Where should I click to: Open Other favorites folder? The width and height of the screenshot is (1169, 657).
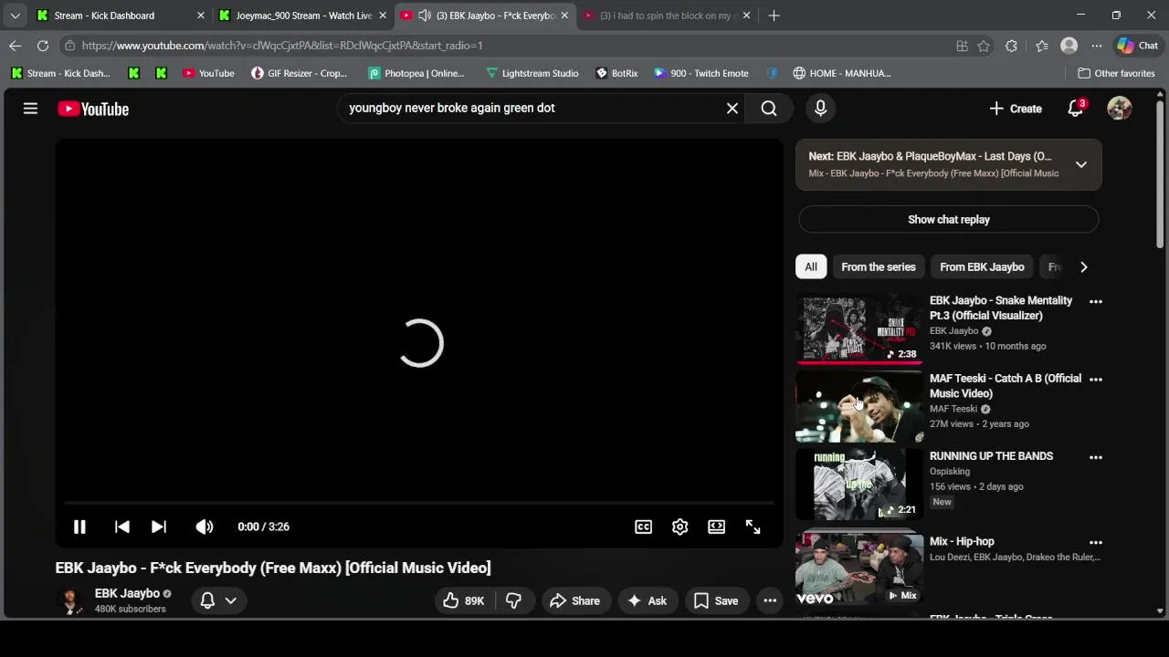click(x=1116, y=73)
